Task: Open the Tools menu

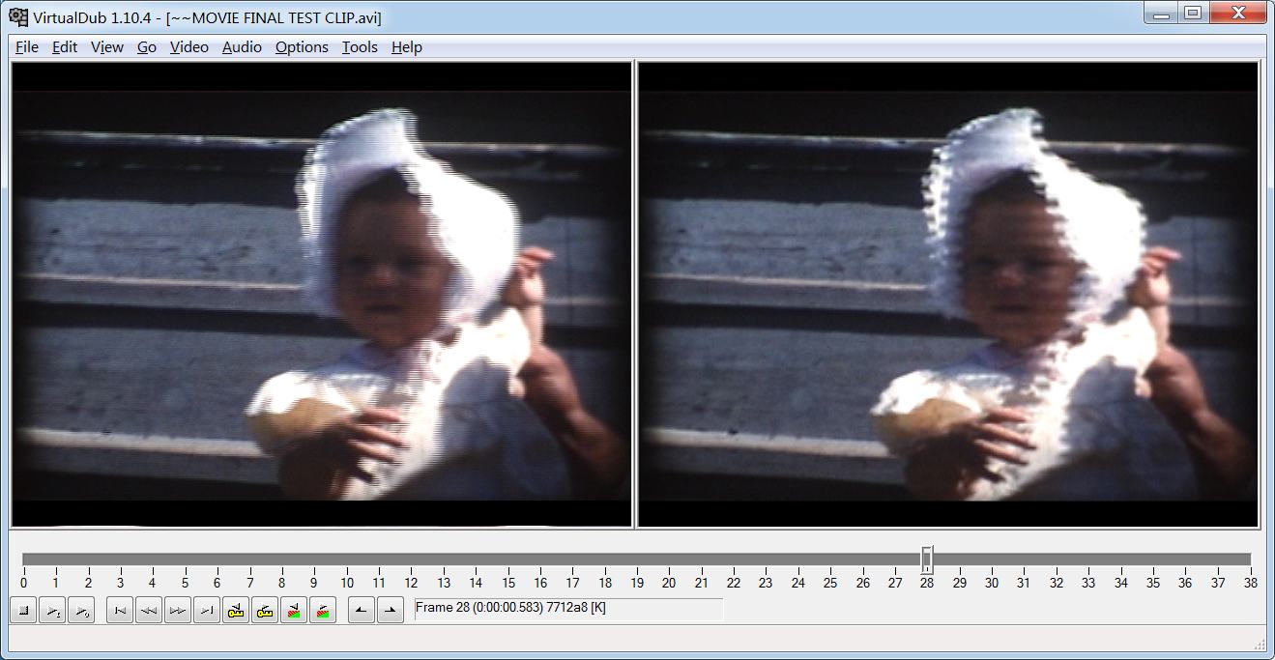Action: click(x=360, y=46)
